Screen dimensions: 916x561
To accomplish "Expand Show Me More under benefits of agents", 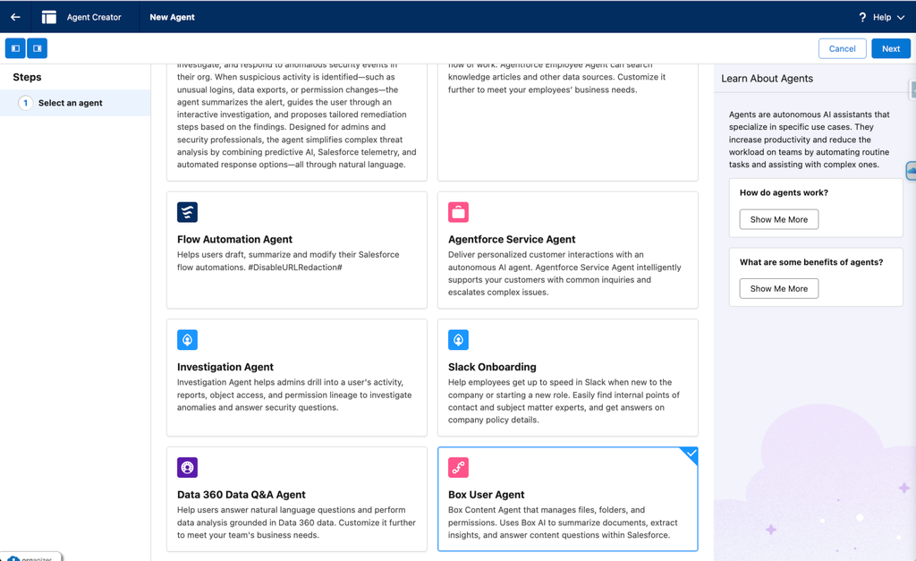I will [x=779, y=289].
